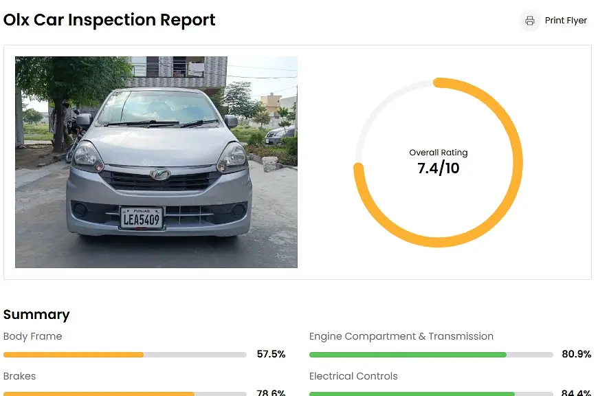
Task: Click the orange Brakes progress bar
Action: tap(98, 394)
